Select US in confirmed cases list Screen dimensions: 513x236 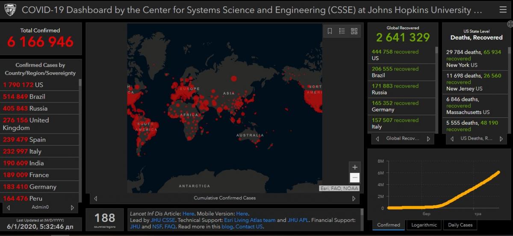(39, 84)
